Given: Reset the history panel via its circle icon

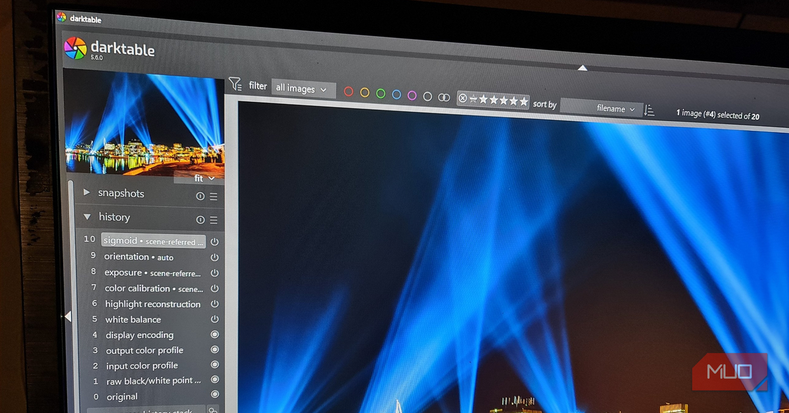Looking at the screenshot, I should click(x=200, y=220).
